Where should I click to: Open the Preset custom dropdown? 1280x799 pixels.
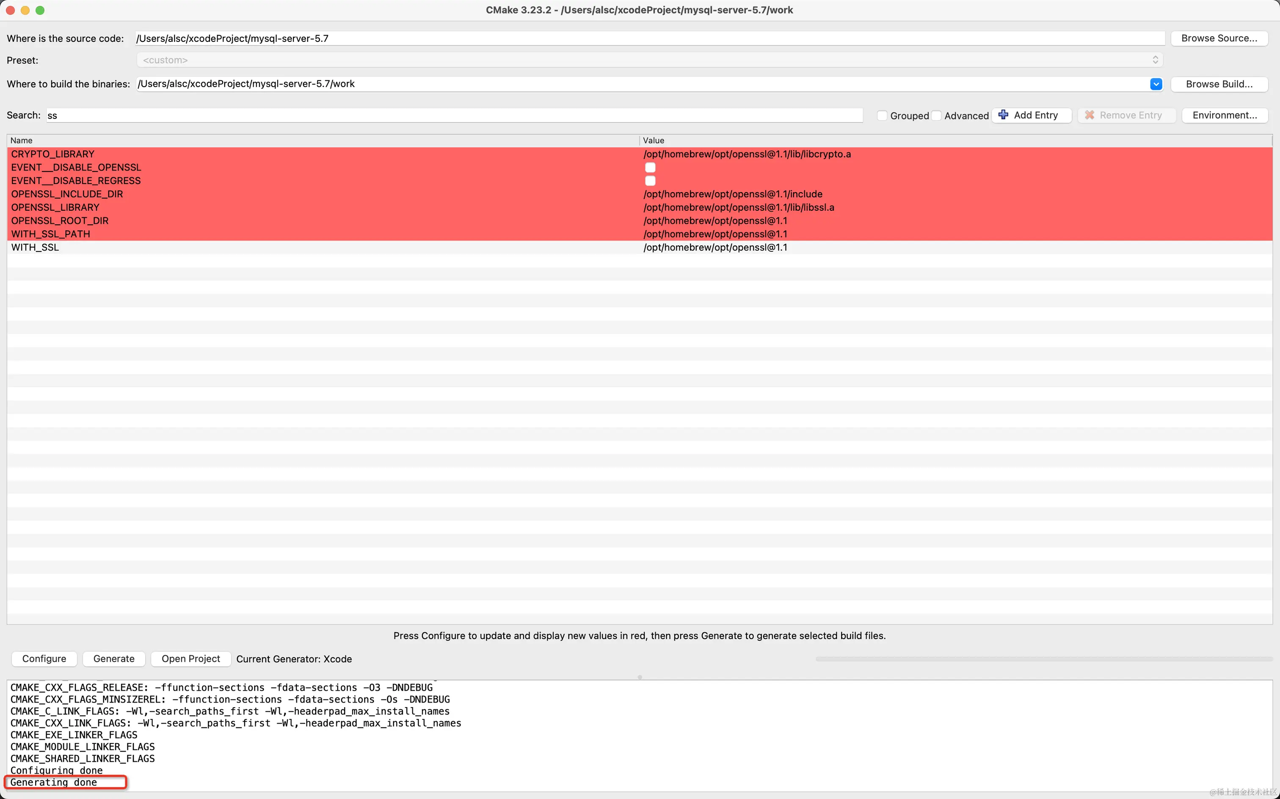pyautogui.click(x=649, y=60)
